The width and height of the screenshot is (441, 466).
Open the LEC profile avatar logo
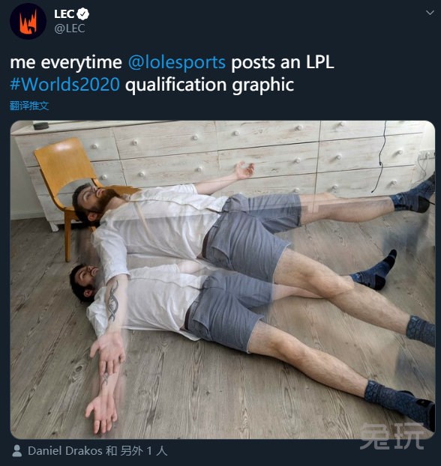[x=28, y=22]
